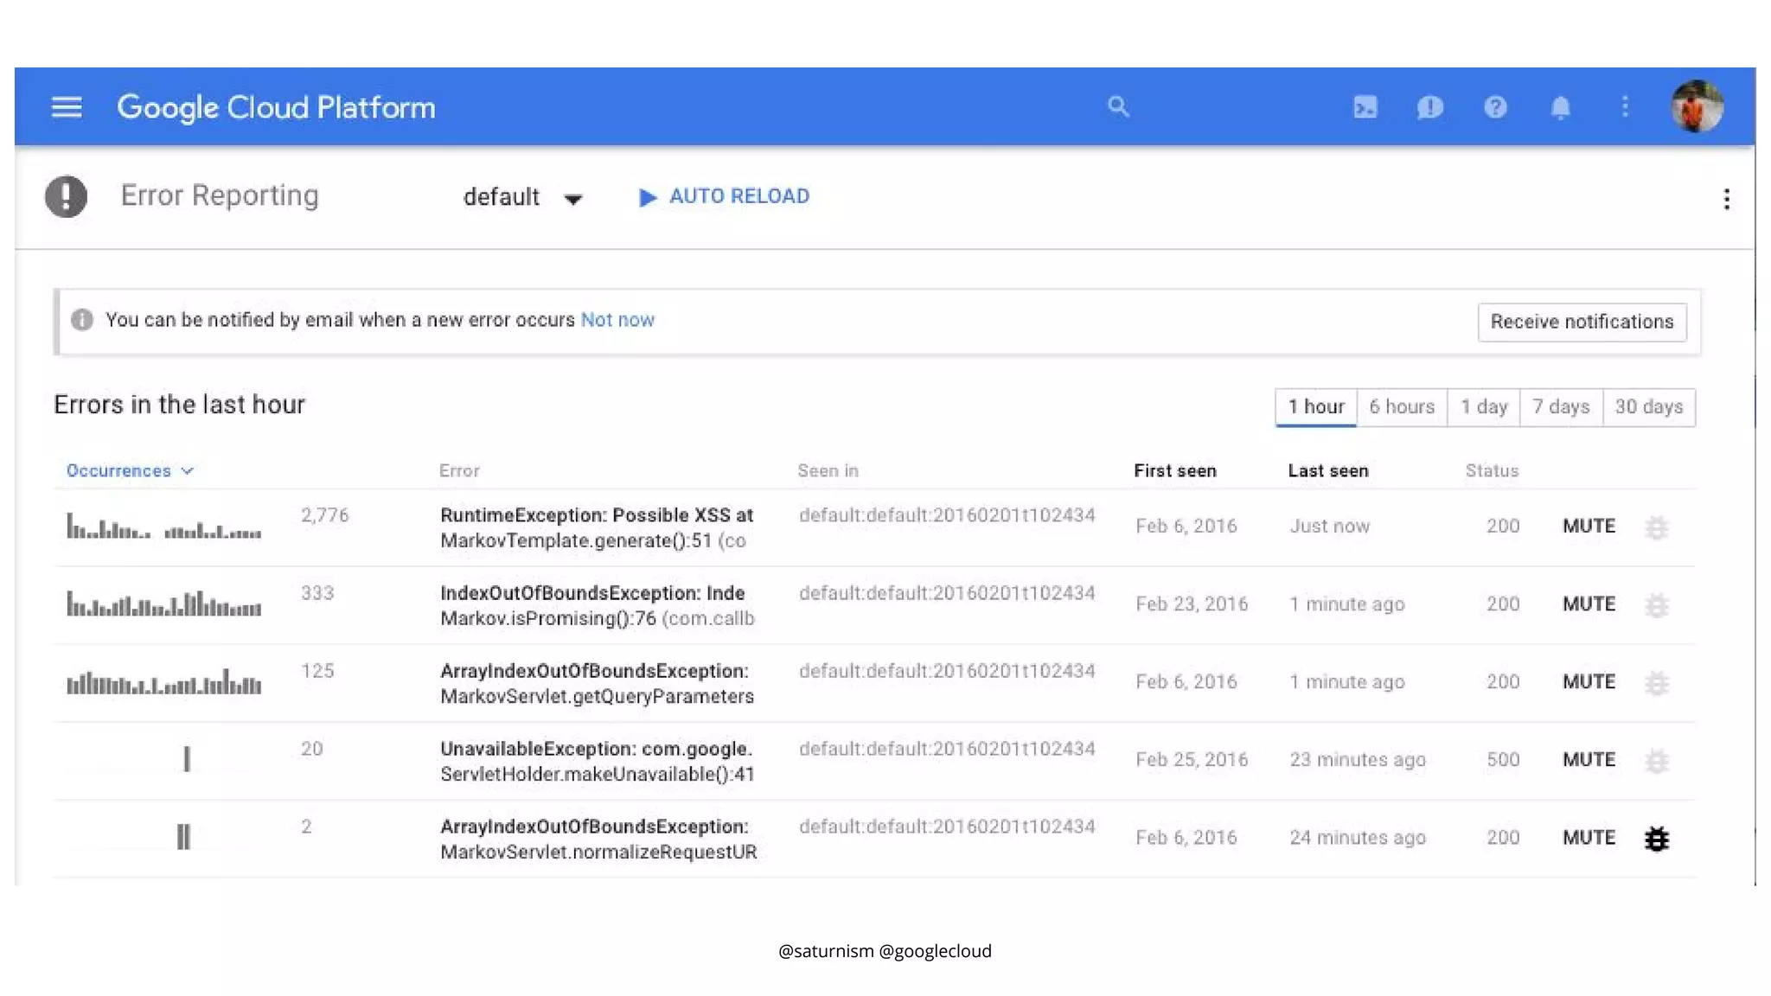Screen dimensions: 1771x996
Task: Open the send feedback icon
Action: [1429, 107]
